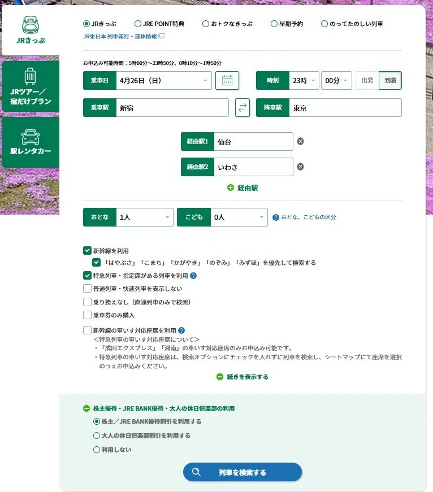Open the 23時 hour dropdown
The height and width of the screenshot is (492, 433).
(x=304, y=81)
